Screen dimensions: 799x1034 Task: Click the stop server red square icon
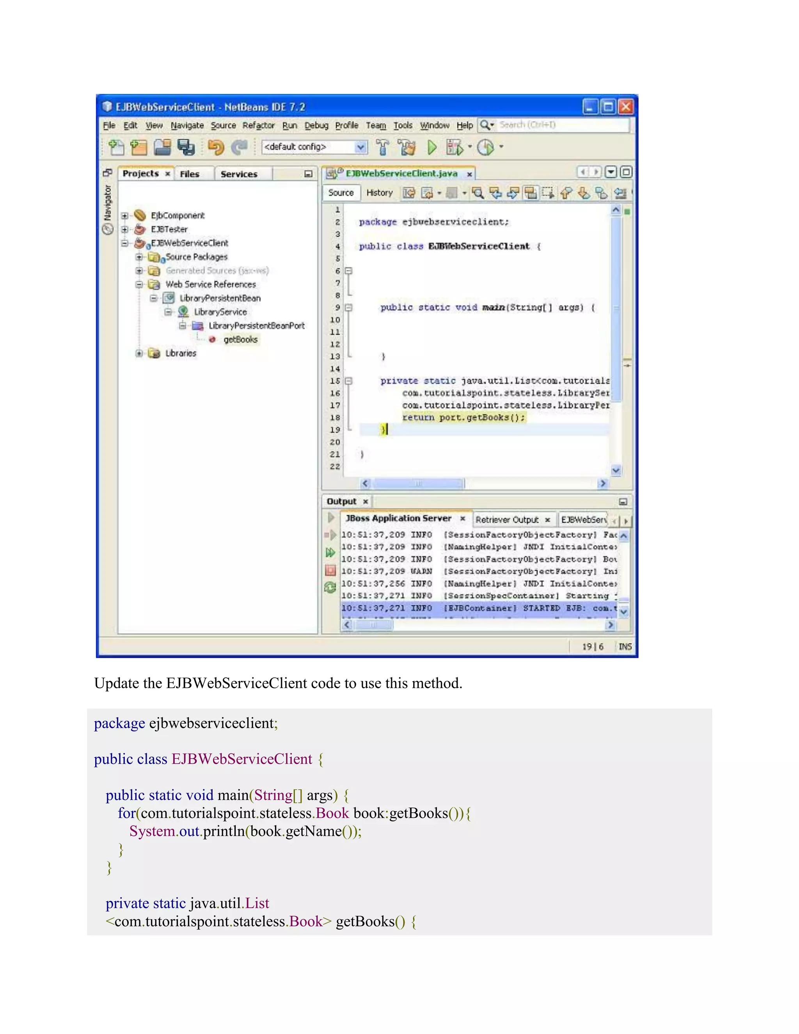[330, 570]
